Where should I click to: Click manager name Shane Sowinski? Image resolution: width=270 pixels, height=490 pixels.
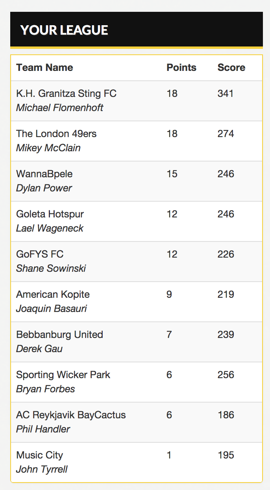click(x=51, y=268)
